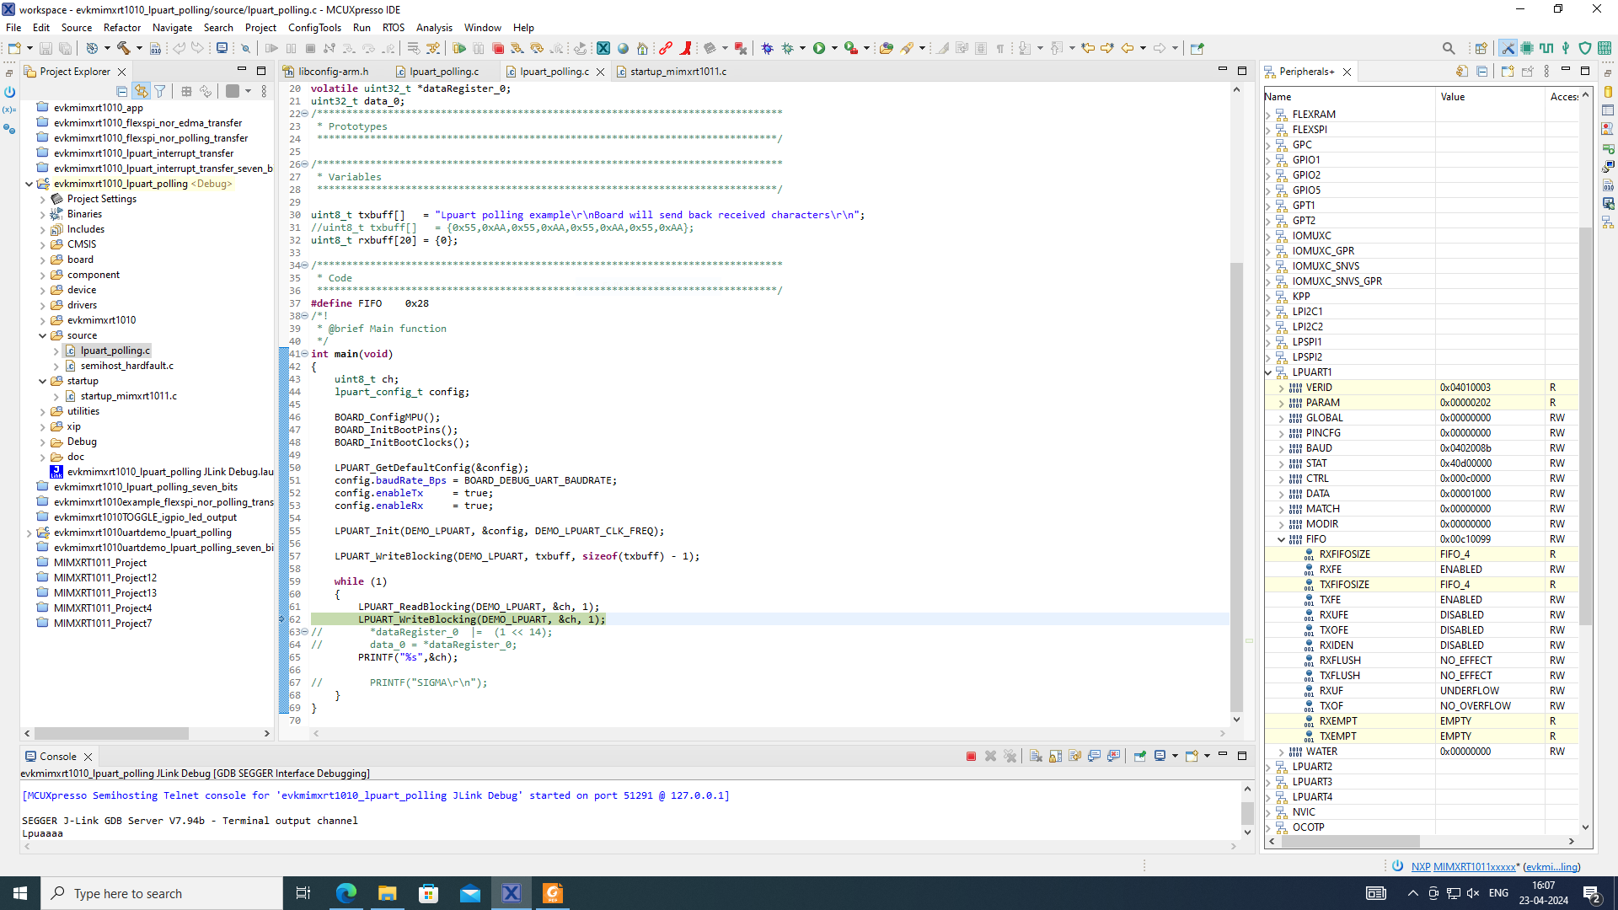Select semihost_hardfault.c in Project Explorer
This screenshot has height=910, width=1618.
coord(126,366)
